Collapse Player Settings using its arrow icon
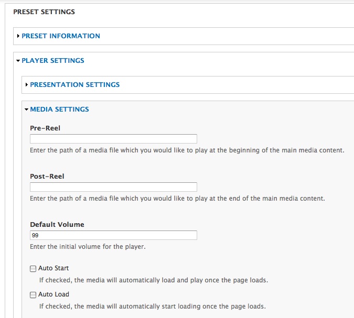This screenshot has height=318, width=354. pyautogui.click(x=18, y=61)
